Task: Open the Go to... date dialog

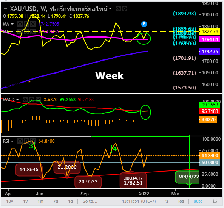Action: 90,201
